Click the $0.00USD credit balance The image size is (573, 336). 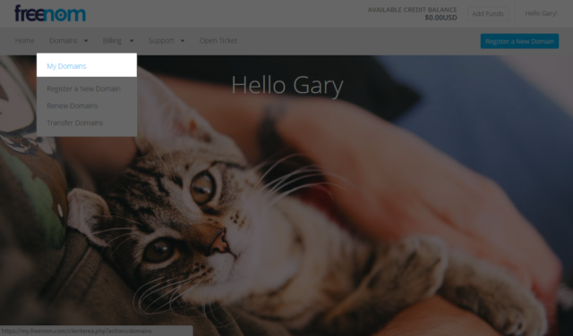pyautogui.click(x=440, y=18)
